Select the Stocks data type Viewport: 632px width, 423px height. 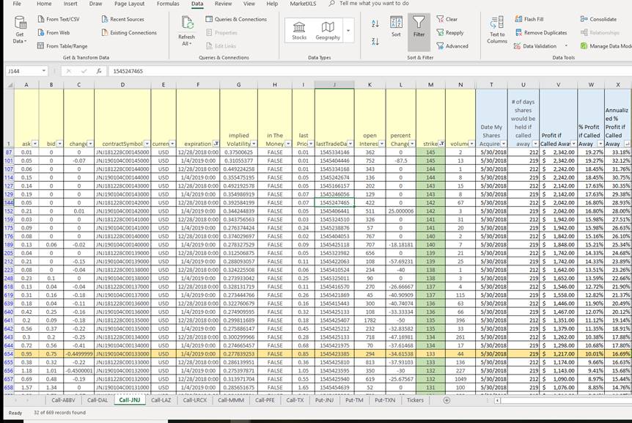click(x=299, y=31)
